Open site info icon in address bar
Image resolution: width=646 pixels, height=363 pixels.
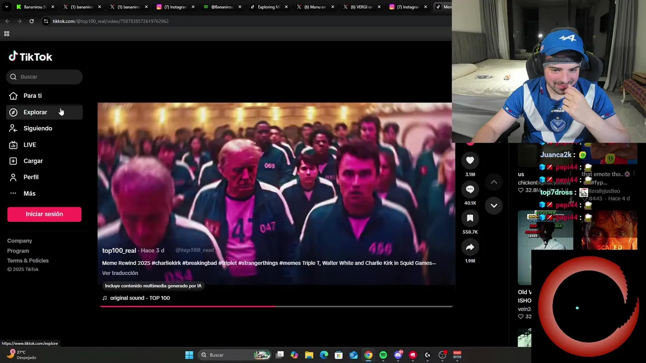[46, 21]
